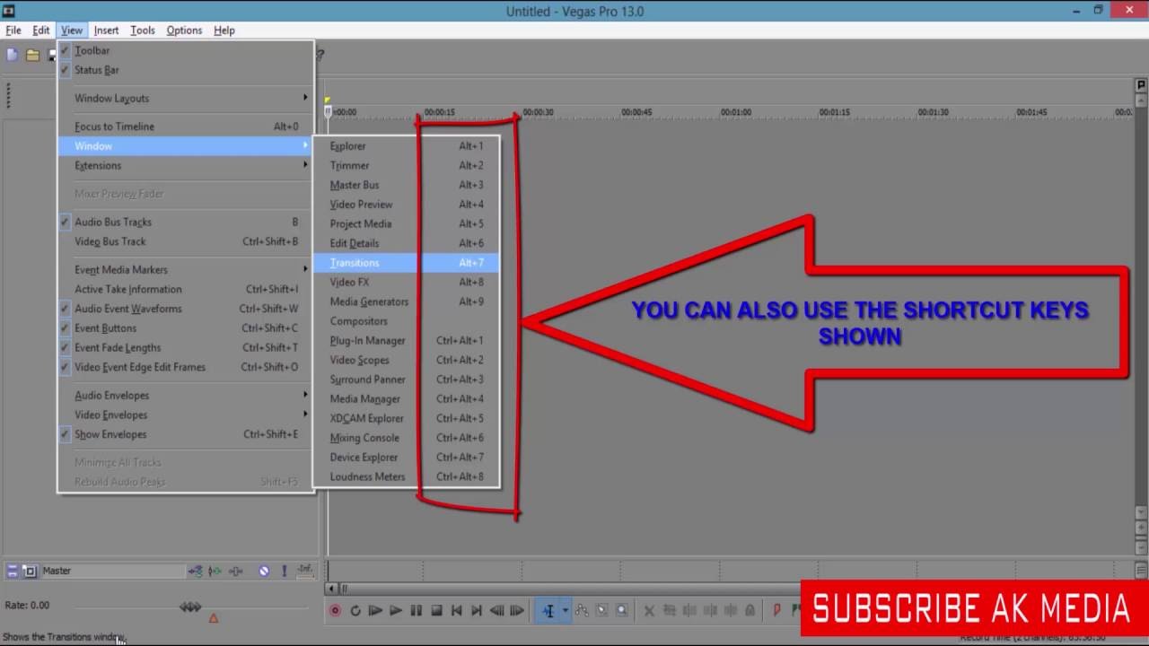
Task: Expand the Extensions submenu
Action: 186,165
